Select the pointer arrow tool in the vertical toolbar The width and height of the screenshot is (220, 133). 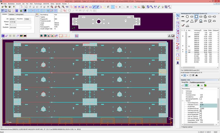tap(178, 15)
